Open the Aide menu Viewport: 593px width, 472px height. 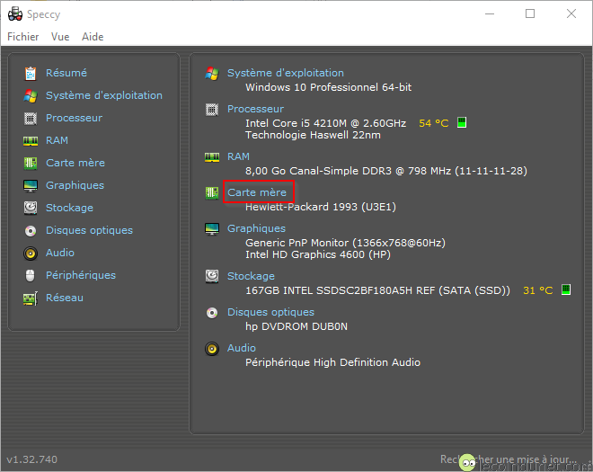pos(93,37)
